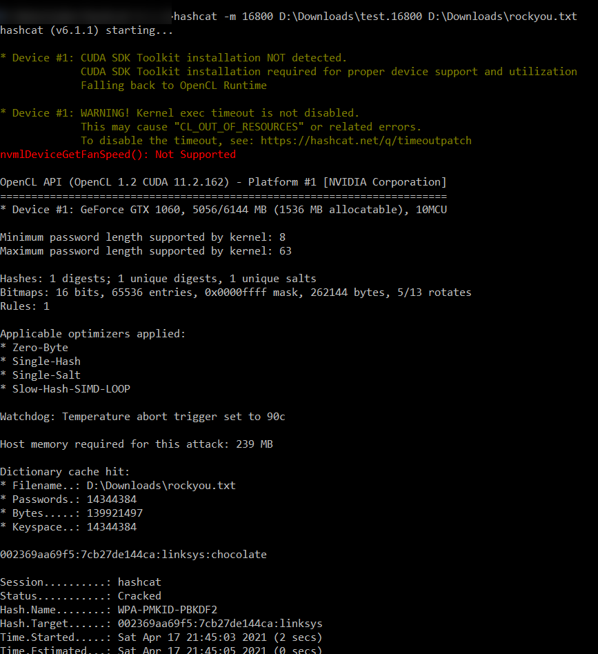Click the 'Bitmaps: 16 bits' line

(x=236, y=293)
